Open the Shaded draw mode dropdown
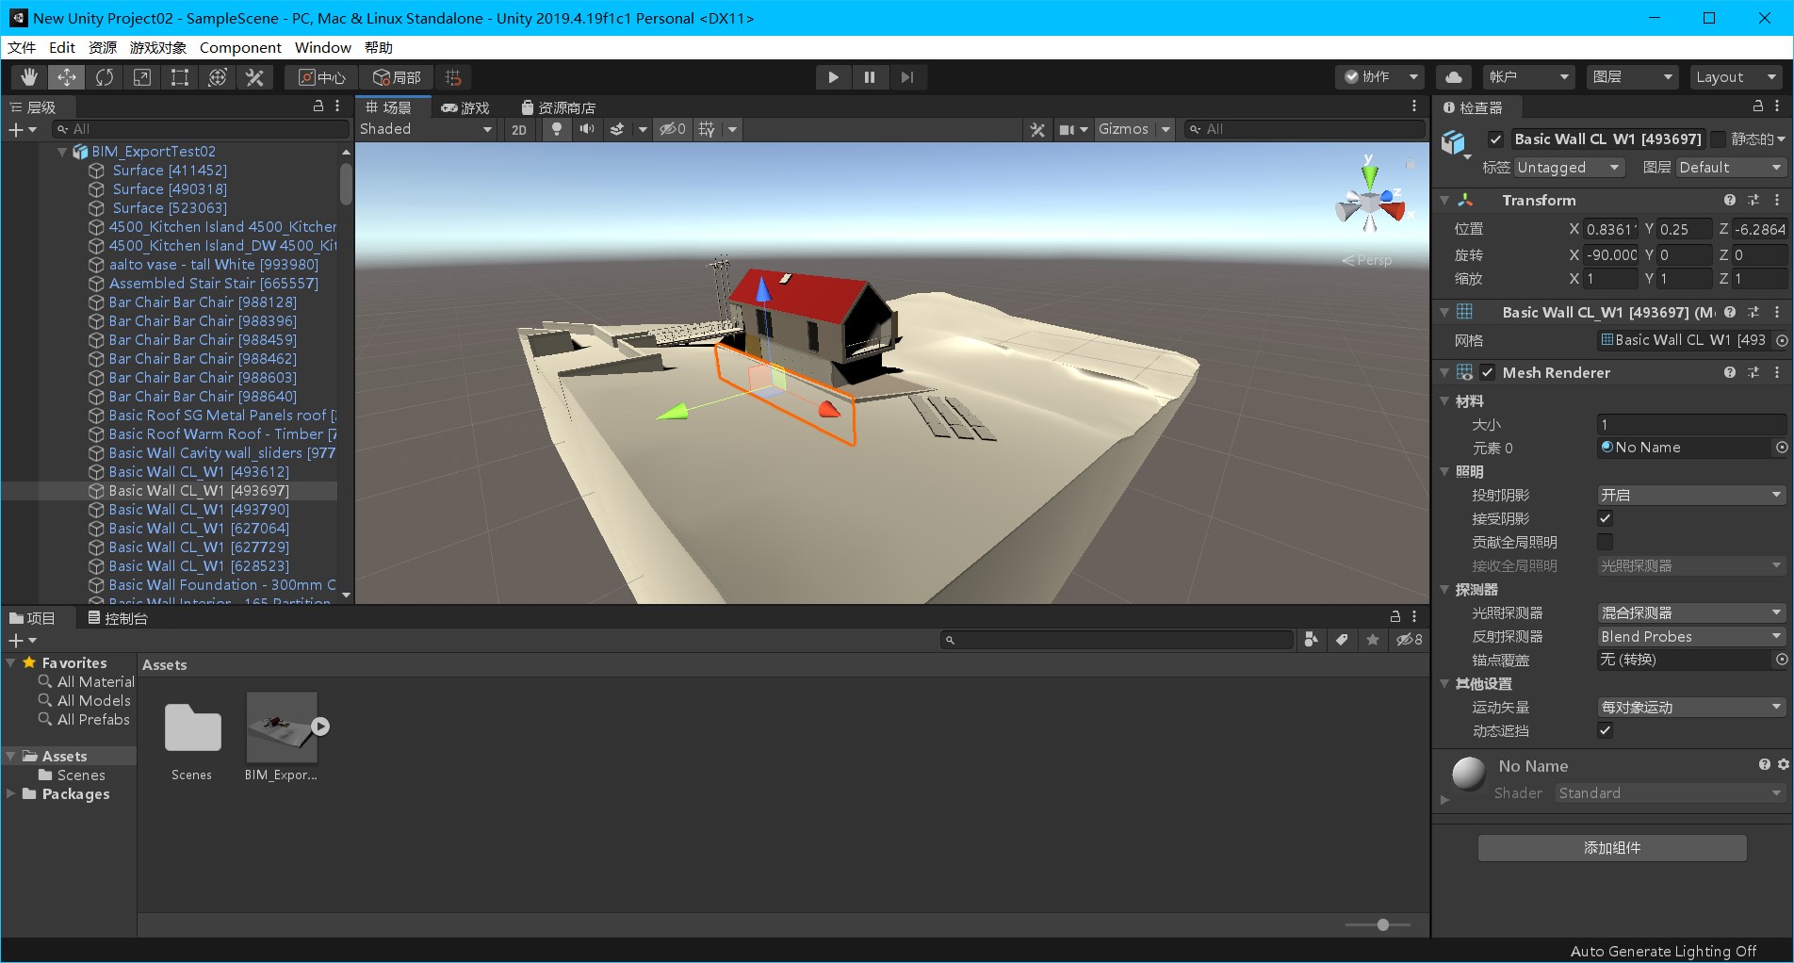 pos(426,129)
